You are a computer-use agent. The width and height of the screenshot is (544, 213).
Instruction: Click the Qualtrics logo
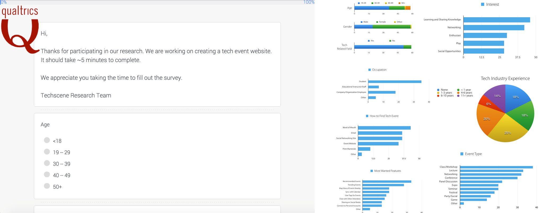point(20,29)
